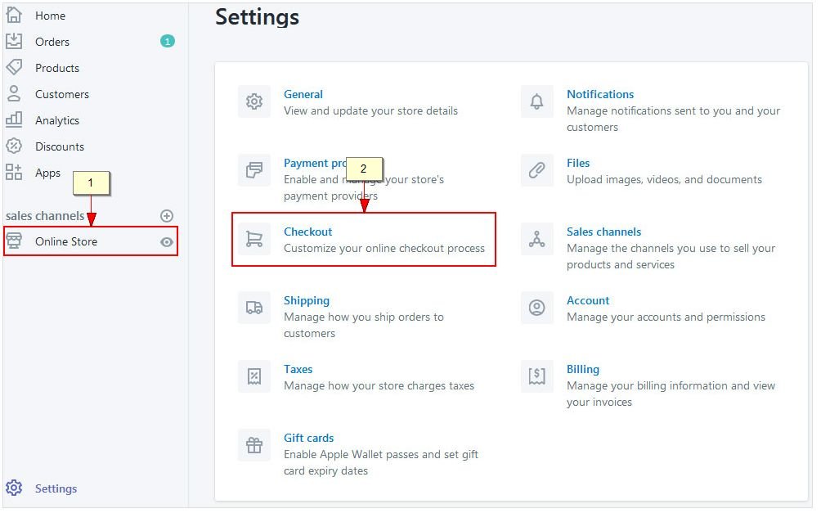Open Settings at the sidebar bottom
821x513 pixels.
(x=56, y=488)
